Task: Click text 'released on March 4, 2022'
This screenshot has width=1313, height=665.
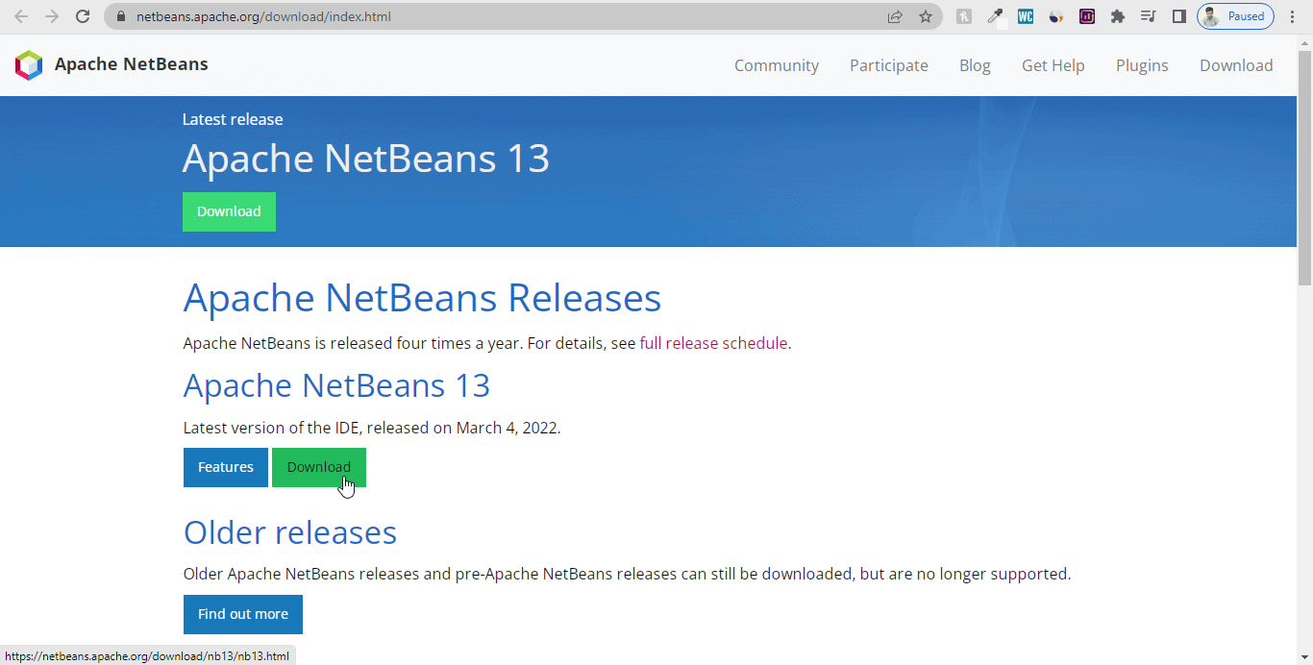Action: 463,428
